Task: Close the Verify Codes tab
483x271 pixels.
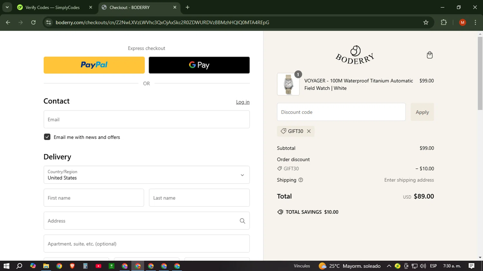Action: pos(90,7)
